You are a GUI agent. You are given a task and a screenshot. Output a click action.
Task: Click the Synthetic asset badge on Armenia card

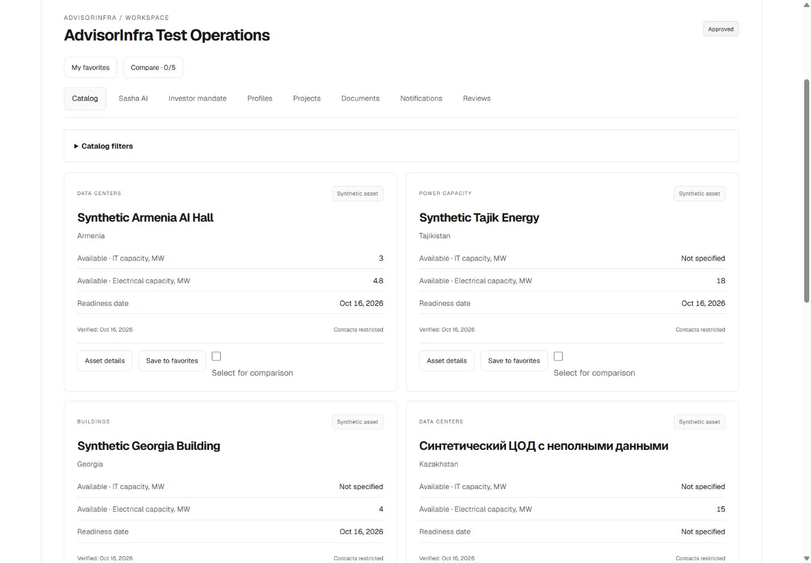pos(357,194)
